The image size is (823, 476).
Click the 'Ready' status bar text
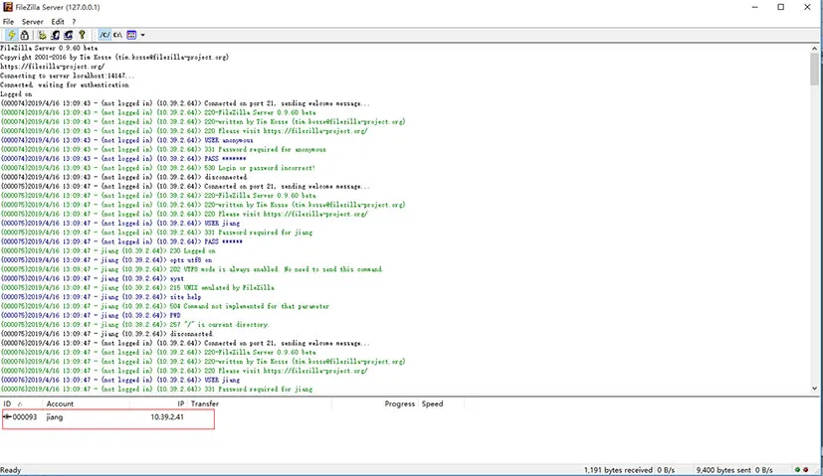[11, 470]
